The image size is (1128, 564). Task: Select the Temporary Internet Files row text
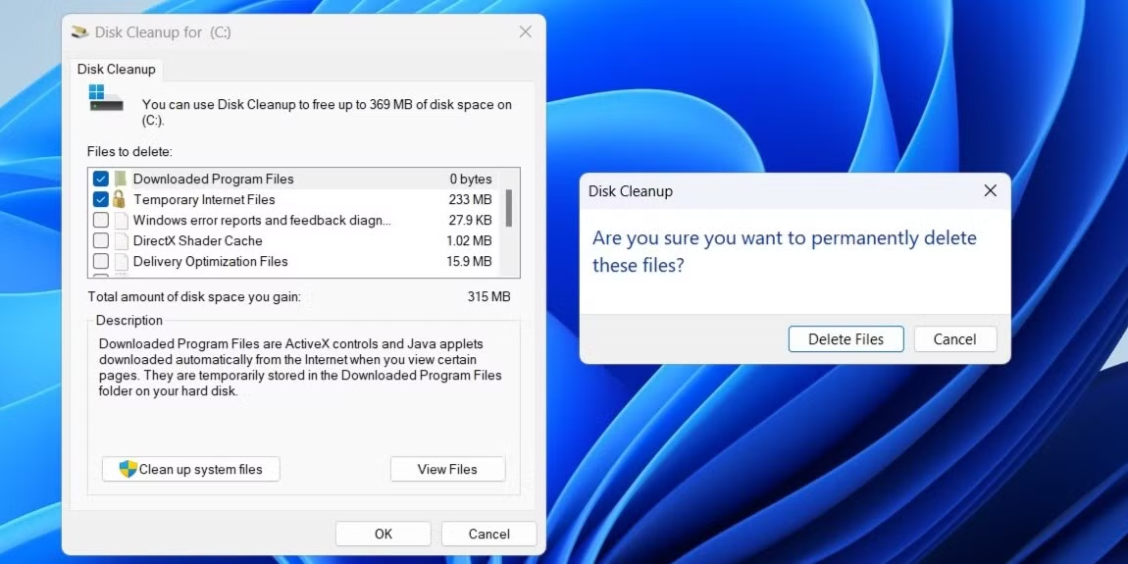pos(204,199)
